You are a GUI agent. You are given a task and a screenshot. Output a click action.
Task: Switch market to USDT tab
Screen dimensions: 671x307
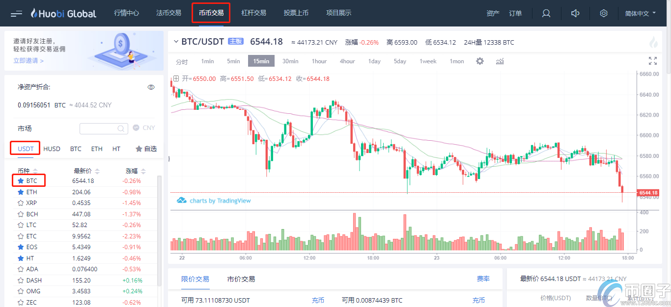click(x=26, y=149)
